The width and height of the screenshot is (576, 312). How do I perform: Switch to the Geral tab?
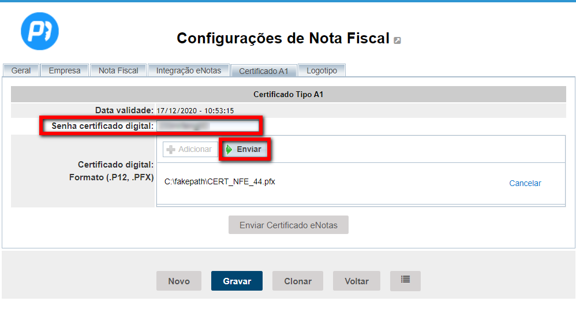21,70
